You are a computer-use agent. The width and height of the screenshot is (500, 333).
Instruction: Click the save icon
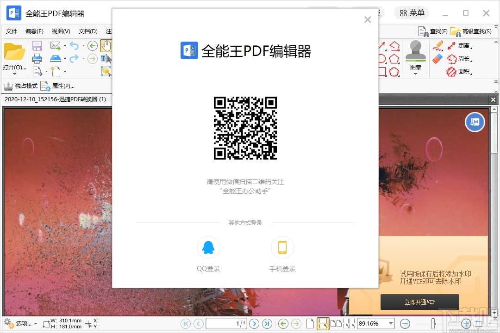pos(37,45)
